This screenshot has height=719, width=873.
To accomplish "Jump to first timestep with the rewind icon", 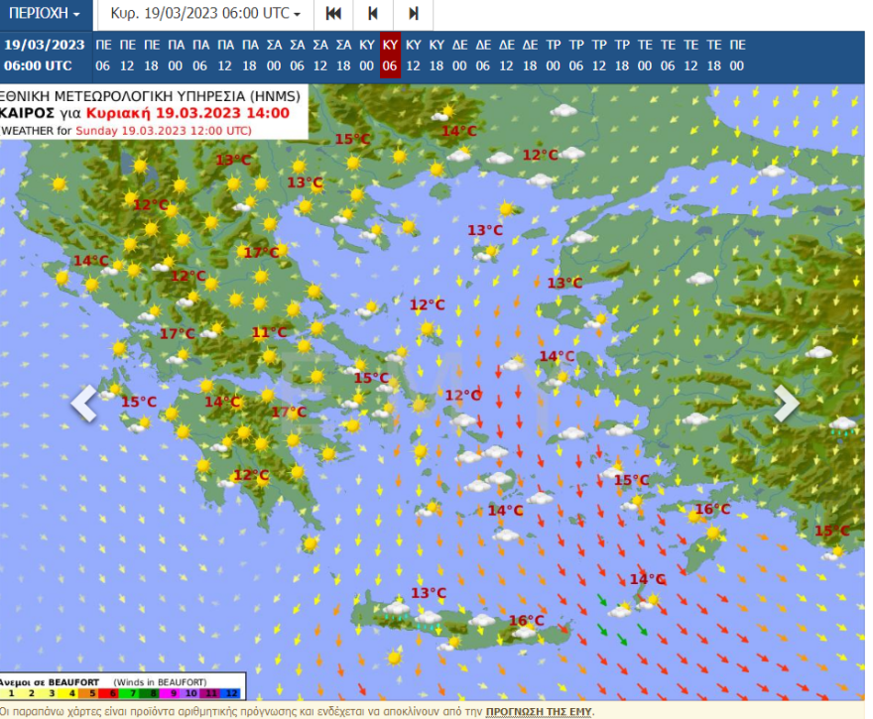I will click(332, 14).
